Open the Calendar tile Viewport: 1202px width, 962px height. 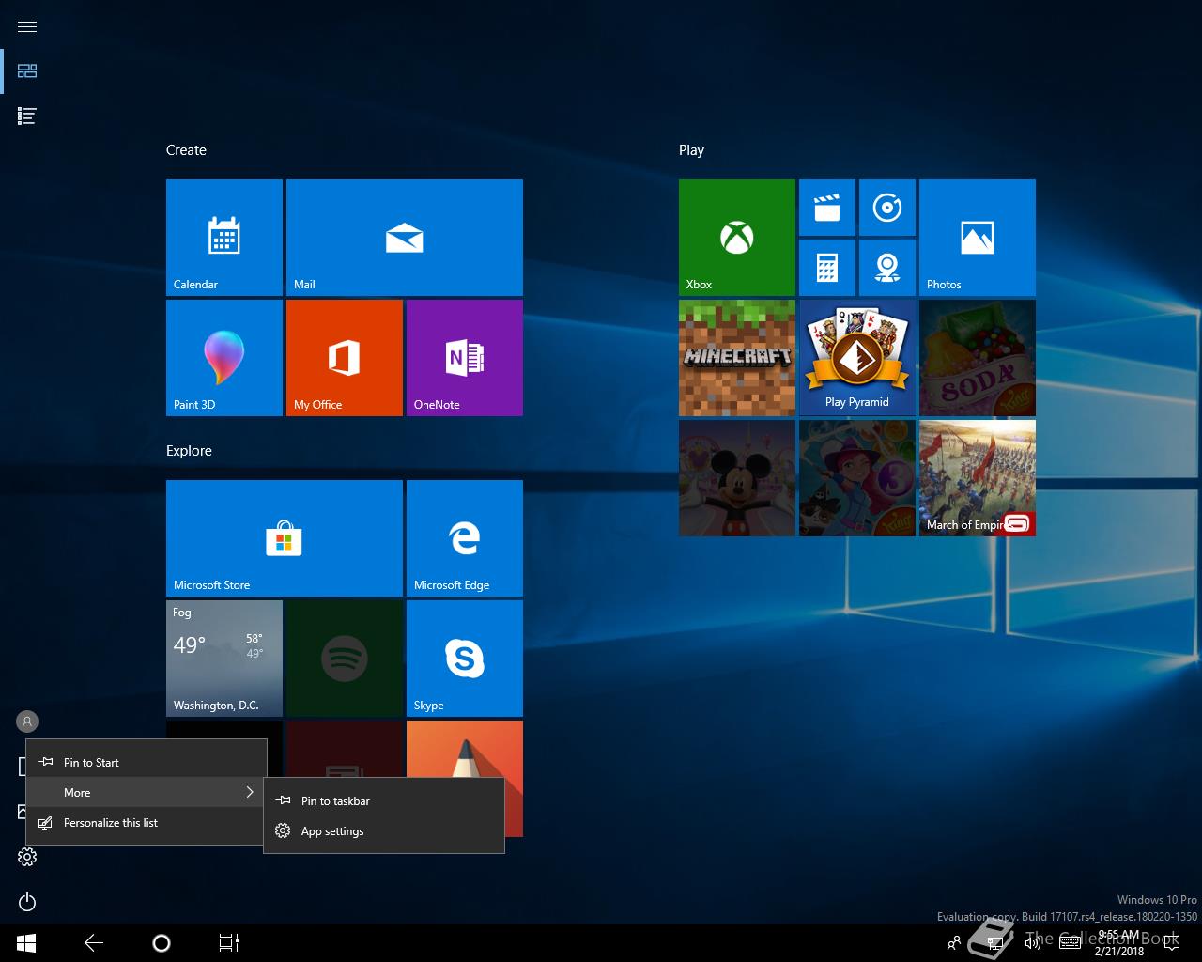224,238
